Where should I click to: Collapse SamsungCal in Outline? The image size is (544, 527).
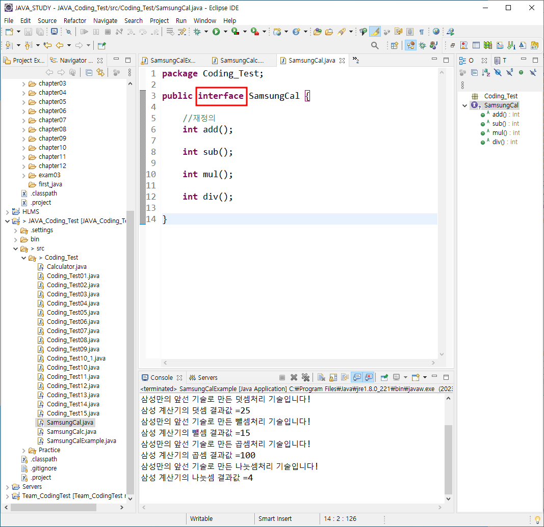click(465, 106)
